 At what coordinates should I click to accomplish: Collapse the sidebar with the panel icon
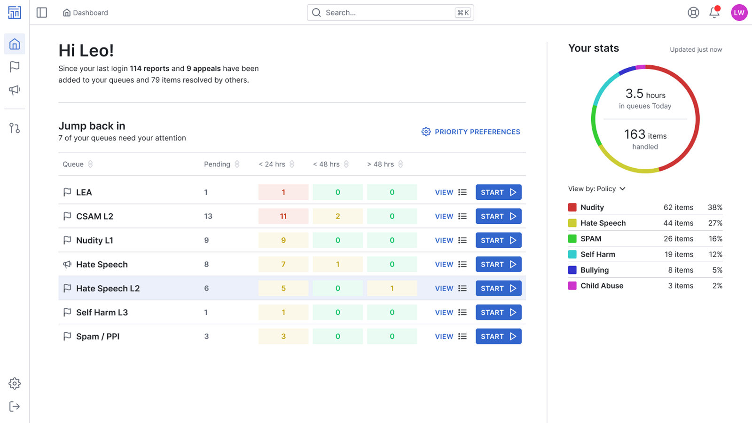(41, 13)
